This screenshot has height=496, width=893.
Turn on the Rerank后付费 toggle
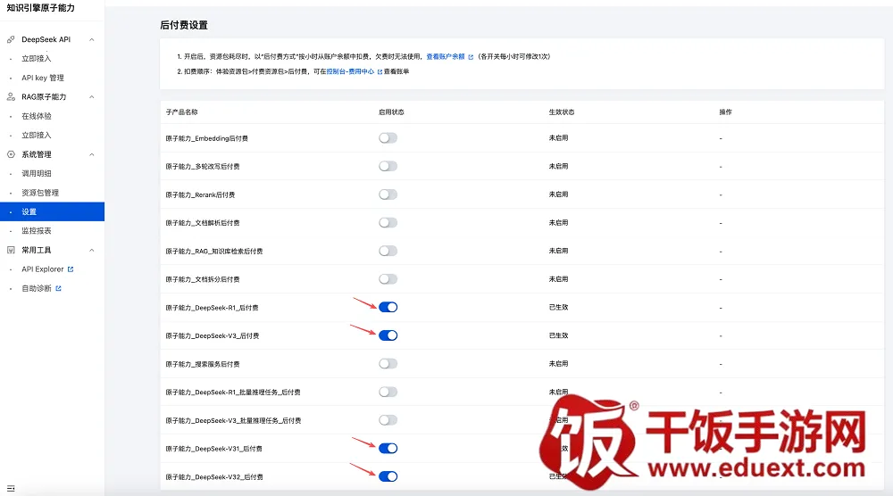coord(388,194)
